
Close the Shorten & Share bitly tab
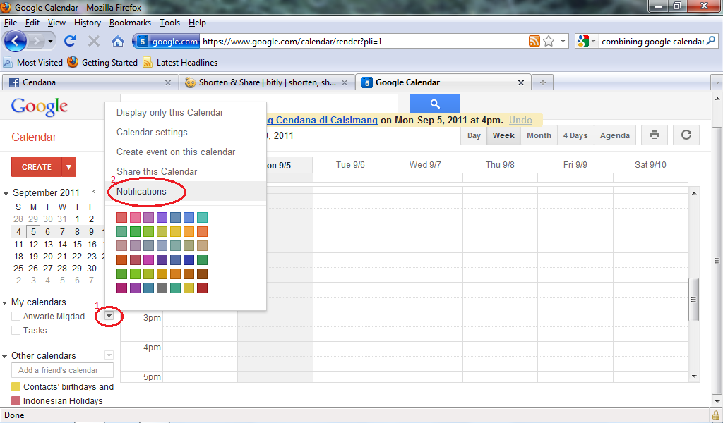pyautogui.click(x=345, y=83)
